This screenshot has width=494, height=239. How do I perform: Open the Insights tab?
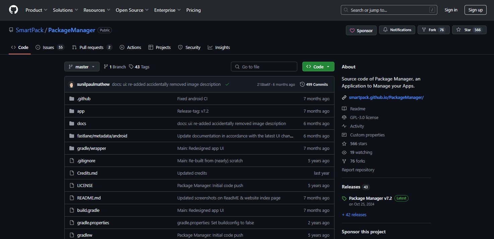[219, 47]
